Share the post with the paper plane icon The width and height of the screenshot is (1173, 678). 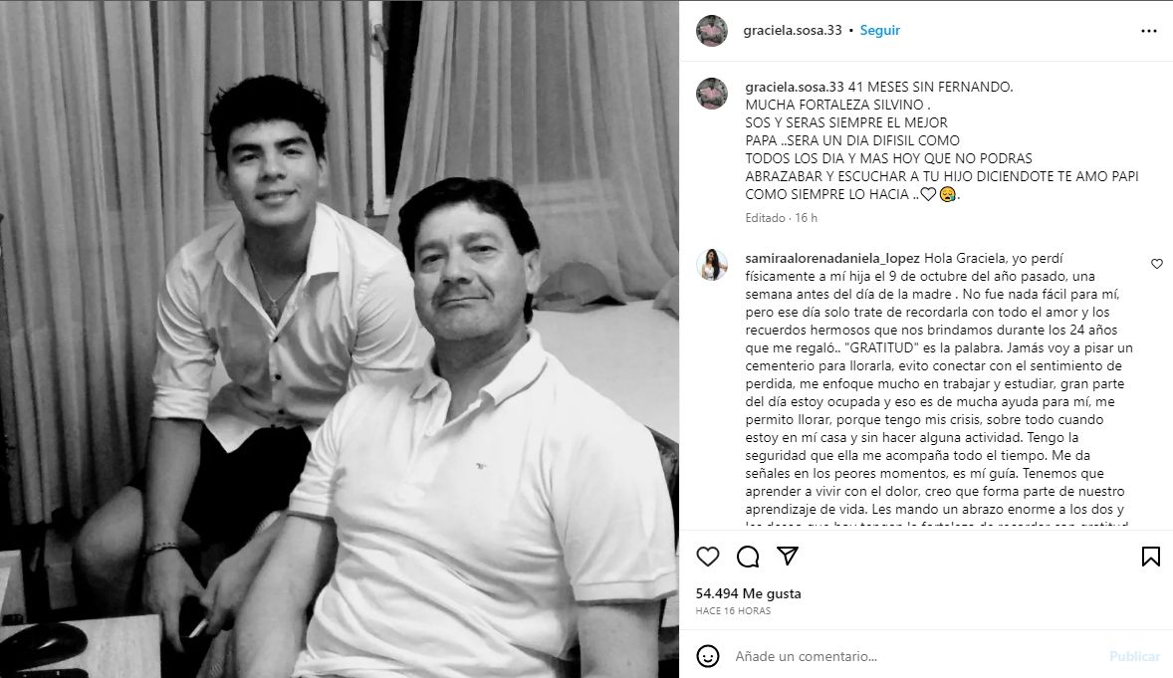click(x=787, y=556)
